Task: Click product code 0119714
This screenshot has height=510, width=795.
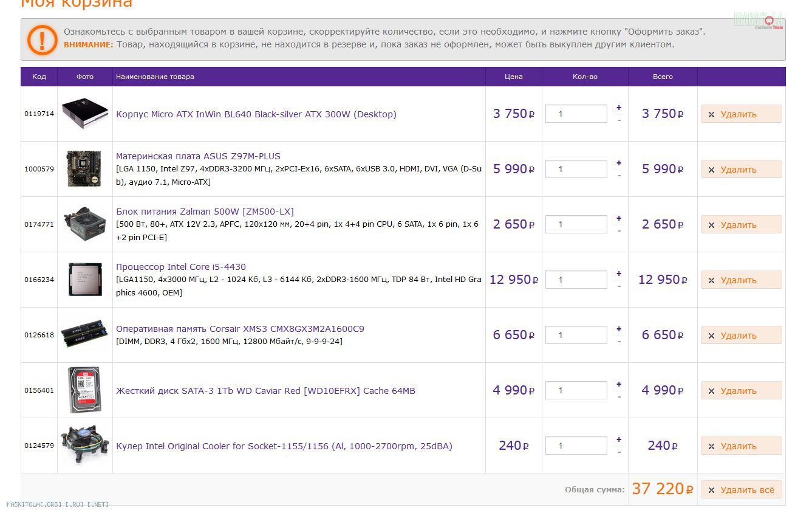Action: [39, 114]
